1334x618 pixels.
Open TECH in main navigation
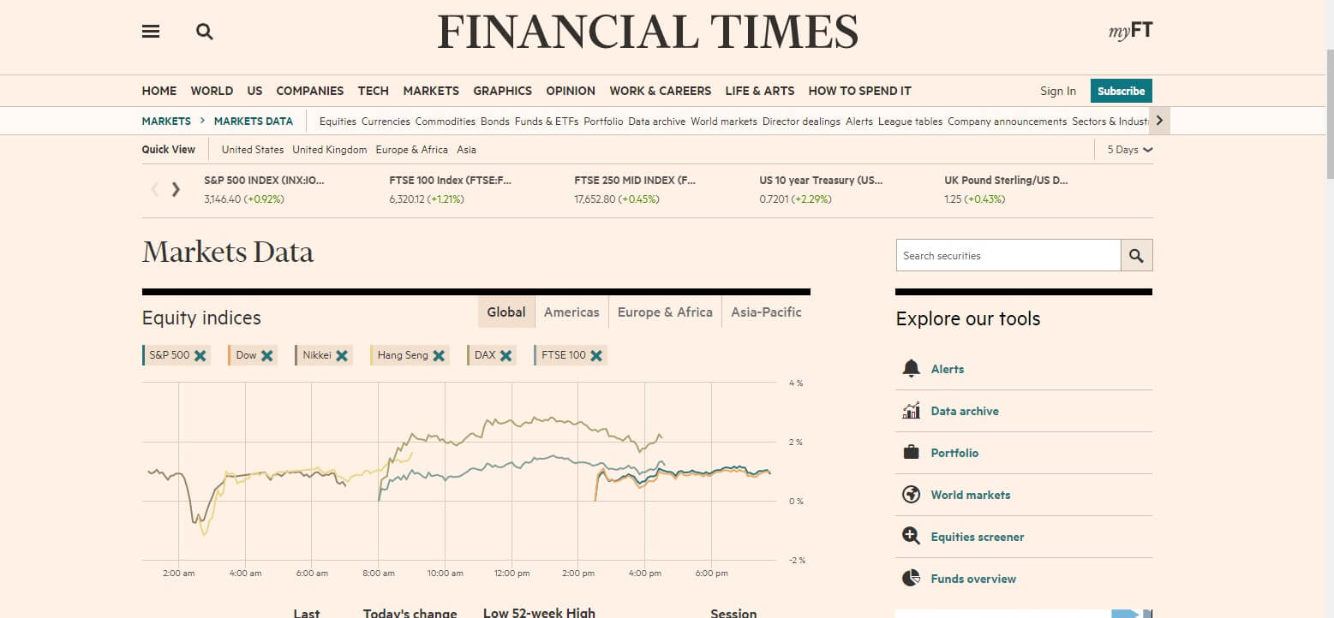(x=374, y=91)
